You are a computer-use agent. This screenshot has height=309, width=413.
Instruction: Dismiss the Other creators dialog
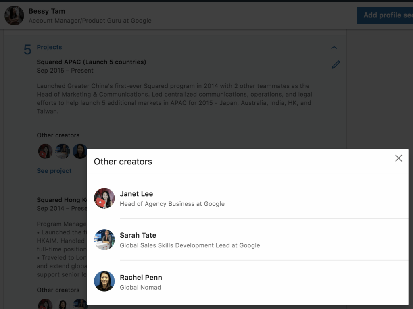(398, 158)
